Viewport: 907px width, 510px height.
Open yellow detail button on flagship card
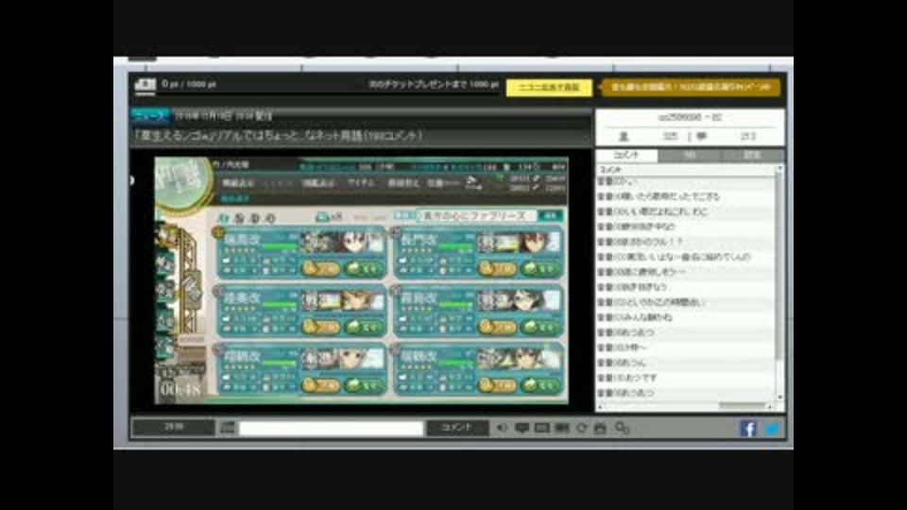(320, 268)
